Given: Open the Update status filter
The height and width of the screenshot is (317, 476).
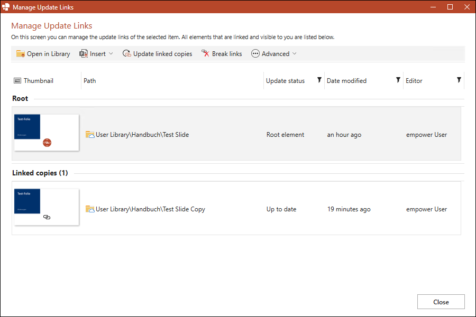Looking at the screenshot, I should [x=319, y=80].
